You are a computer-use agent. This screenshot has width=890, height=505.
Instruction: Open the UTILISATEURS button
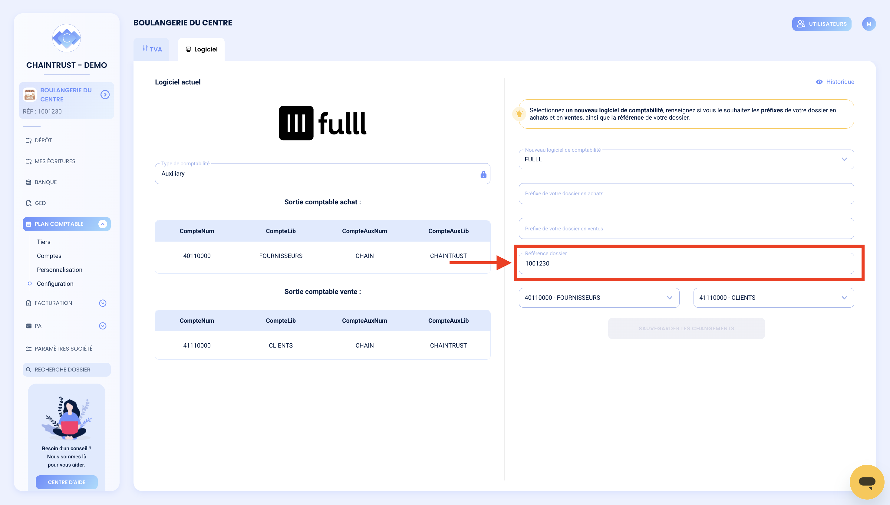point(822,24)
